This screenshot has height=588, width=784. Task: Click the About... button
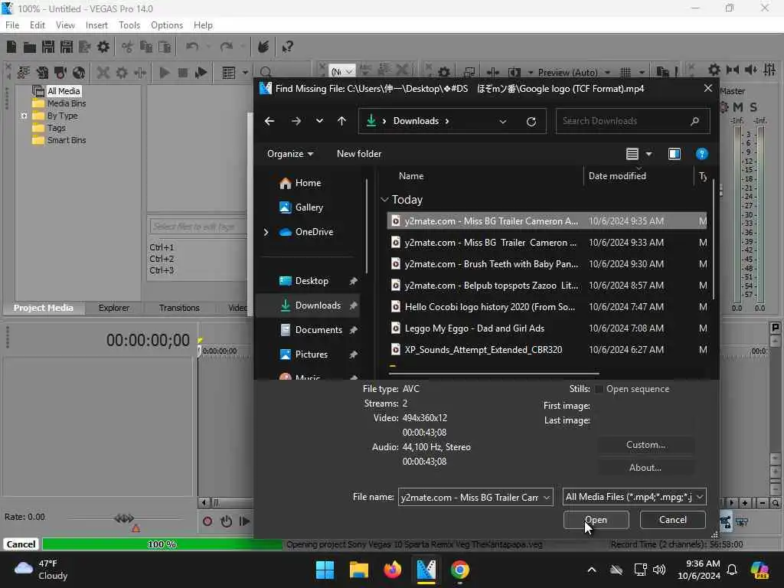tap(645, 468)
